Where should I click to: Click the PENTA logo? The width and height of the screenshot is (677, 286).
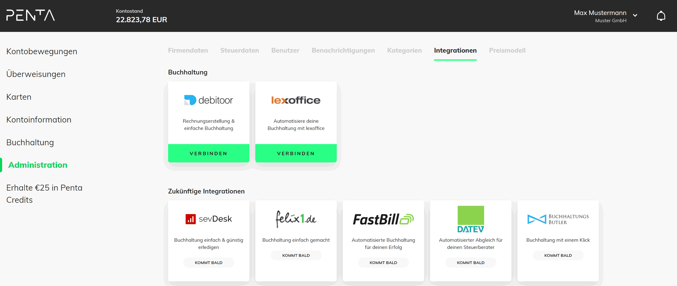coord(31,15)
